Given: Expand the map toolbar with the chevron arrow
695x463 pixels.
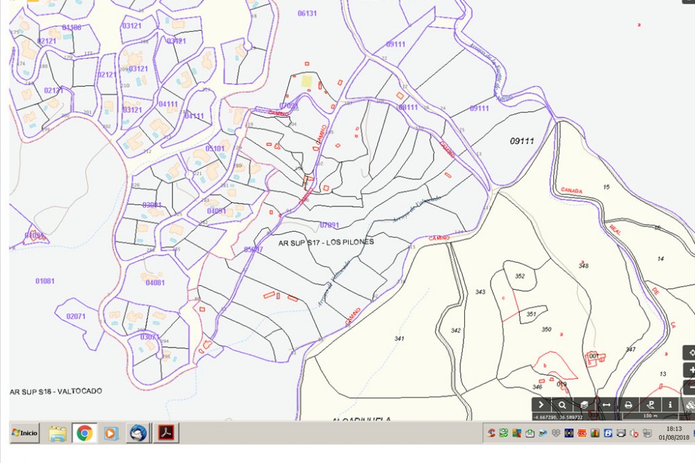Looking at the screenshot, I should [x=541, y=405].
